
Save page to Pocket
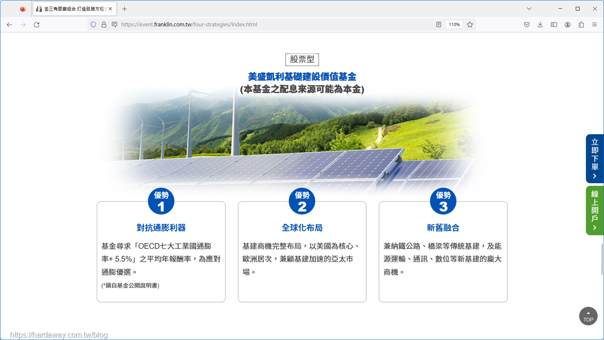pyautogui.click(x=527, y=25)
